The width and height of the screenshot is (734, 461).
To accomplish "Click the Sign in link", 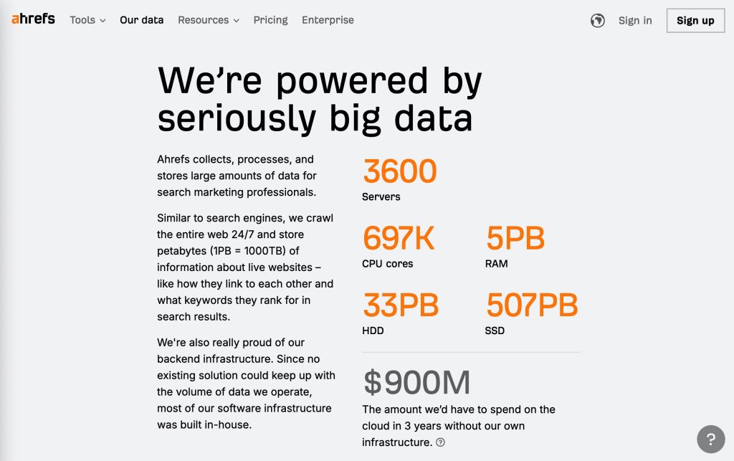I will 634,20.
